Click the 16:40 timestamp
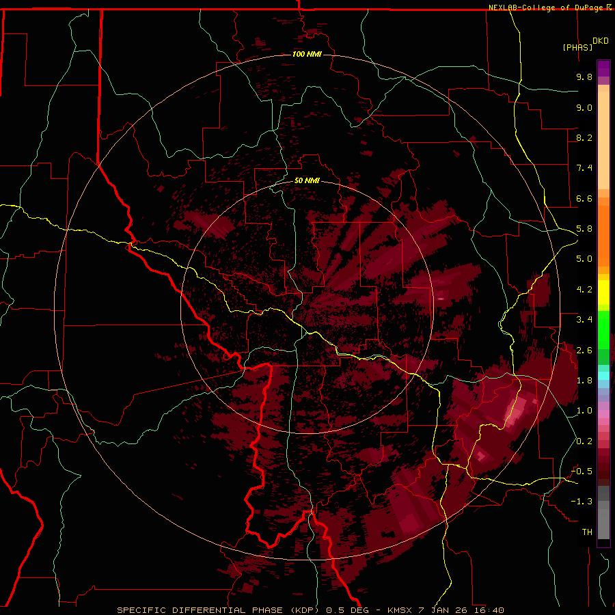Viewport: 615px width, 615px height. click(x=490, y=610)
